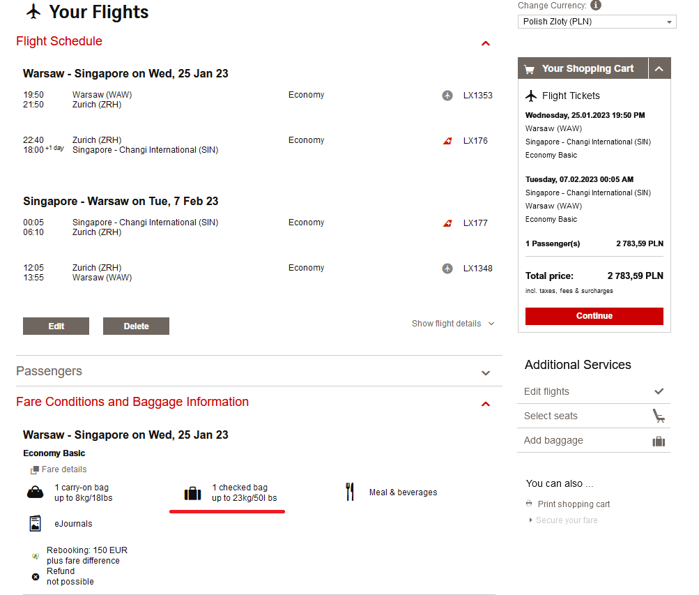Screen dimensions: 699x595
Task: Click the Swiss airline logo beside LX176
Action: (447, 141)
